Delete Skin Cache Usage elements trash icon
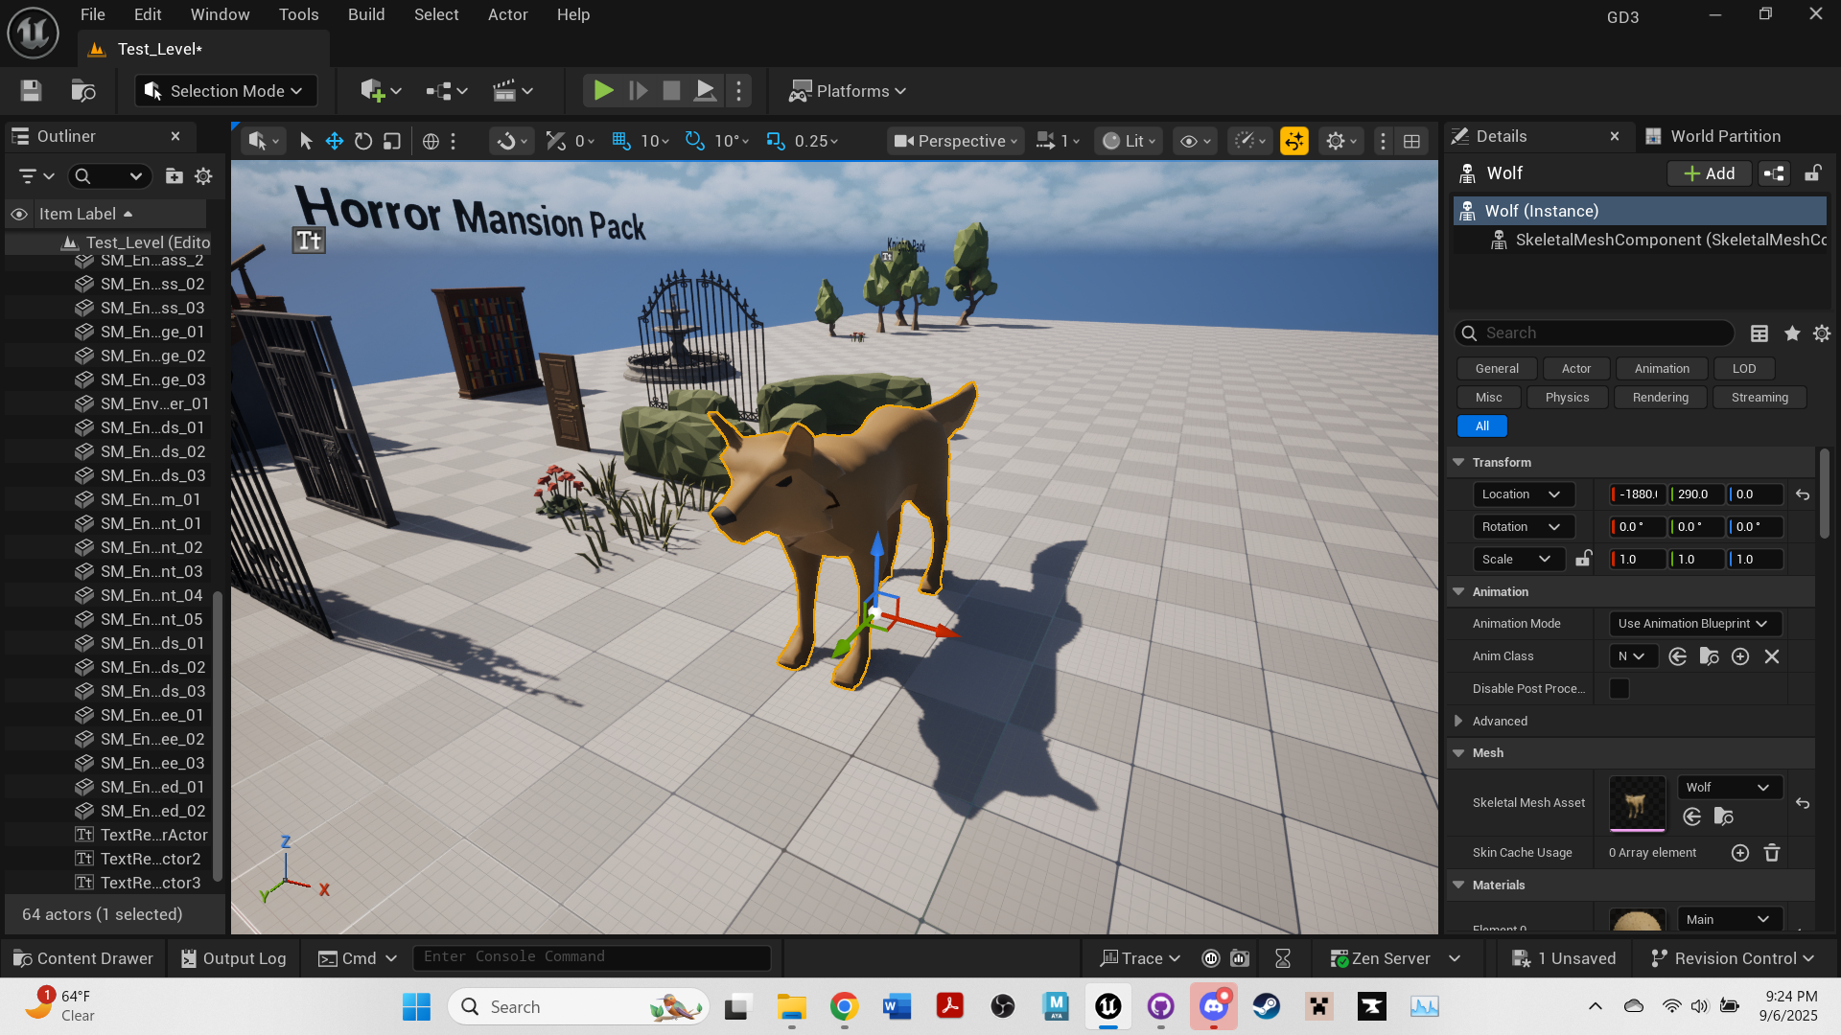Screen dimensions: 1841x1035 1772,853
